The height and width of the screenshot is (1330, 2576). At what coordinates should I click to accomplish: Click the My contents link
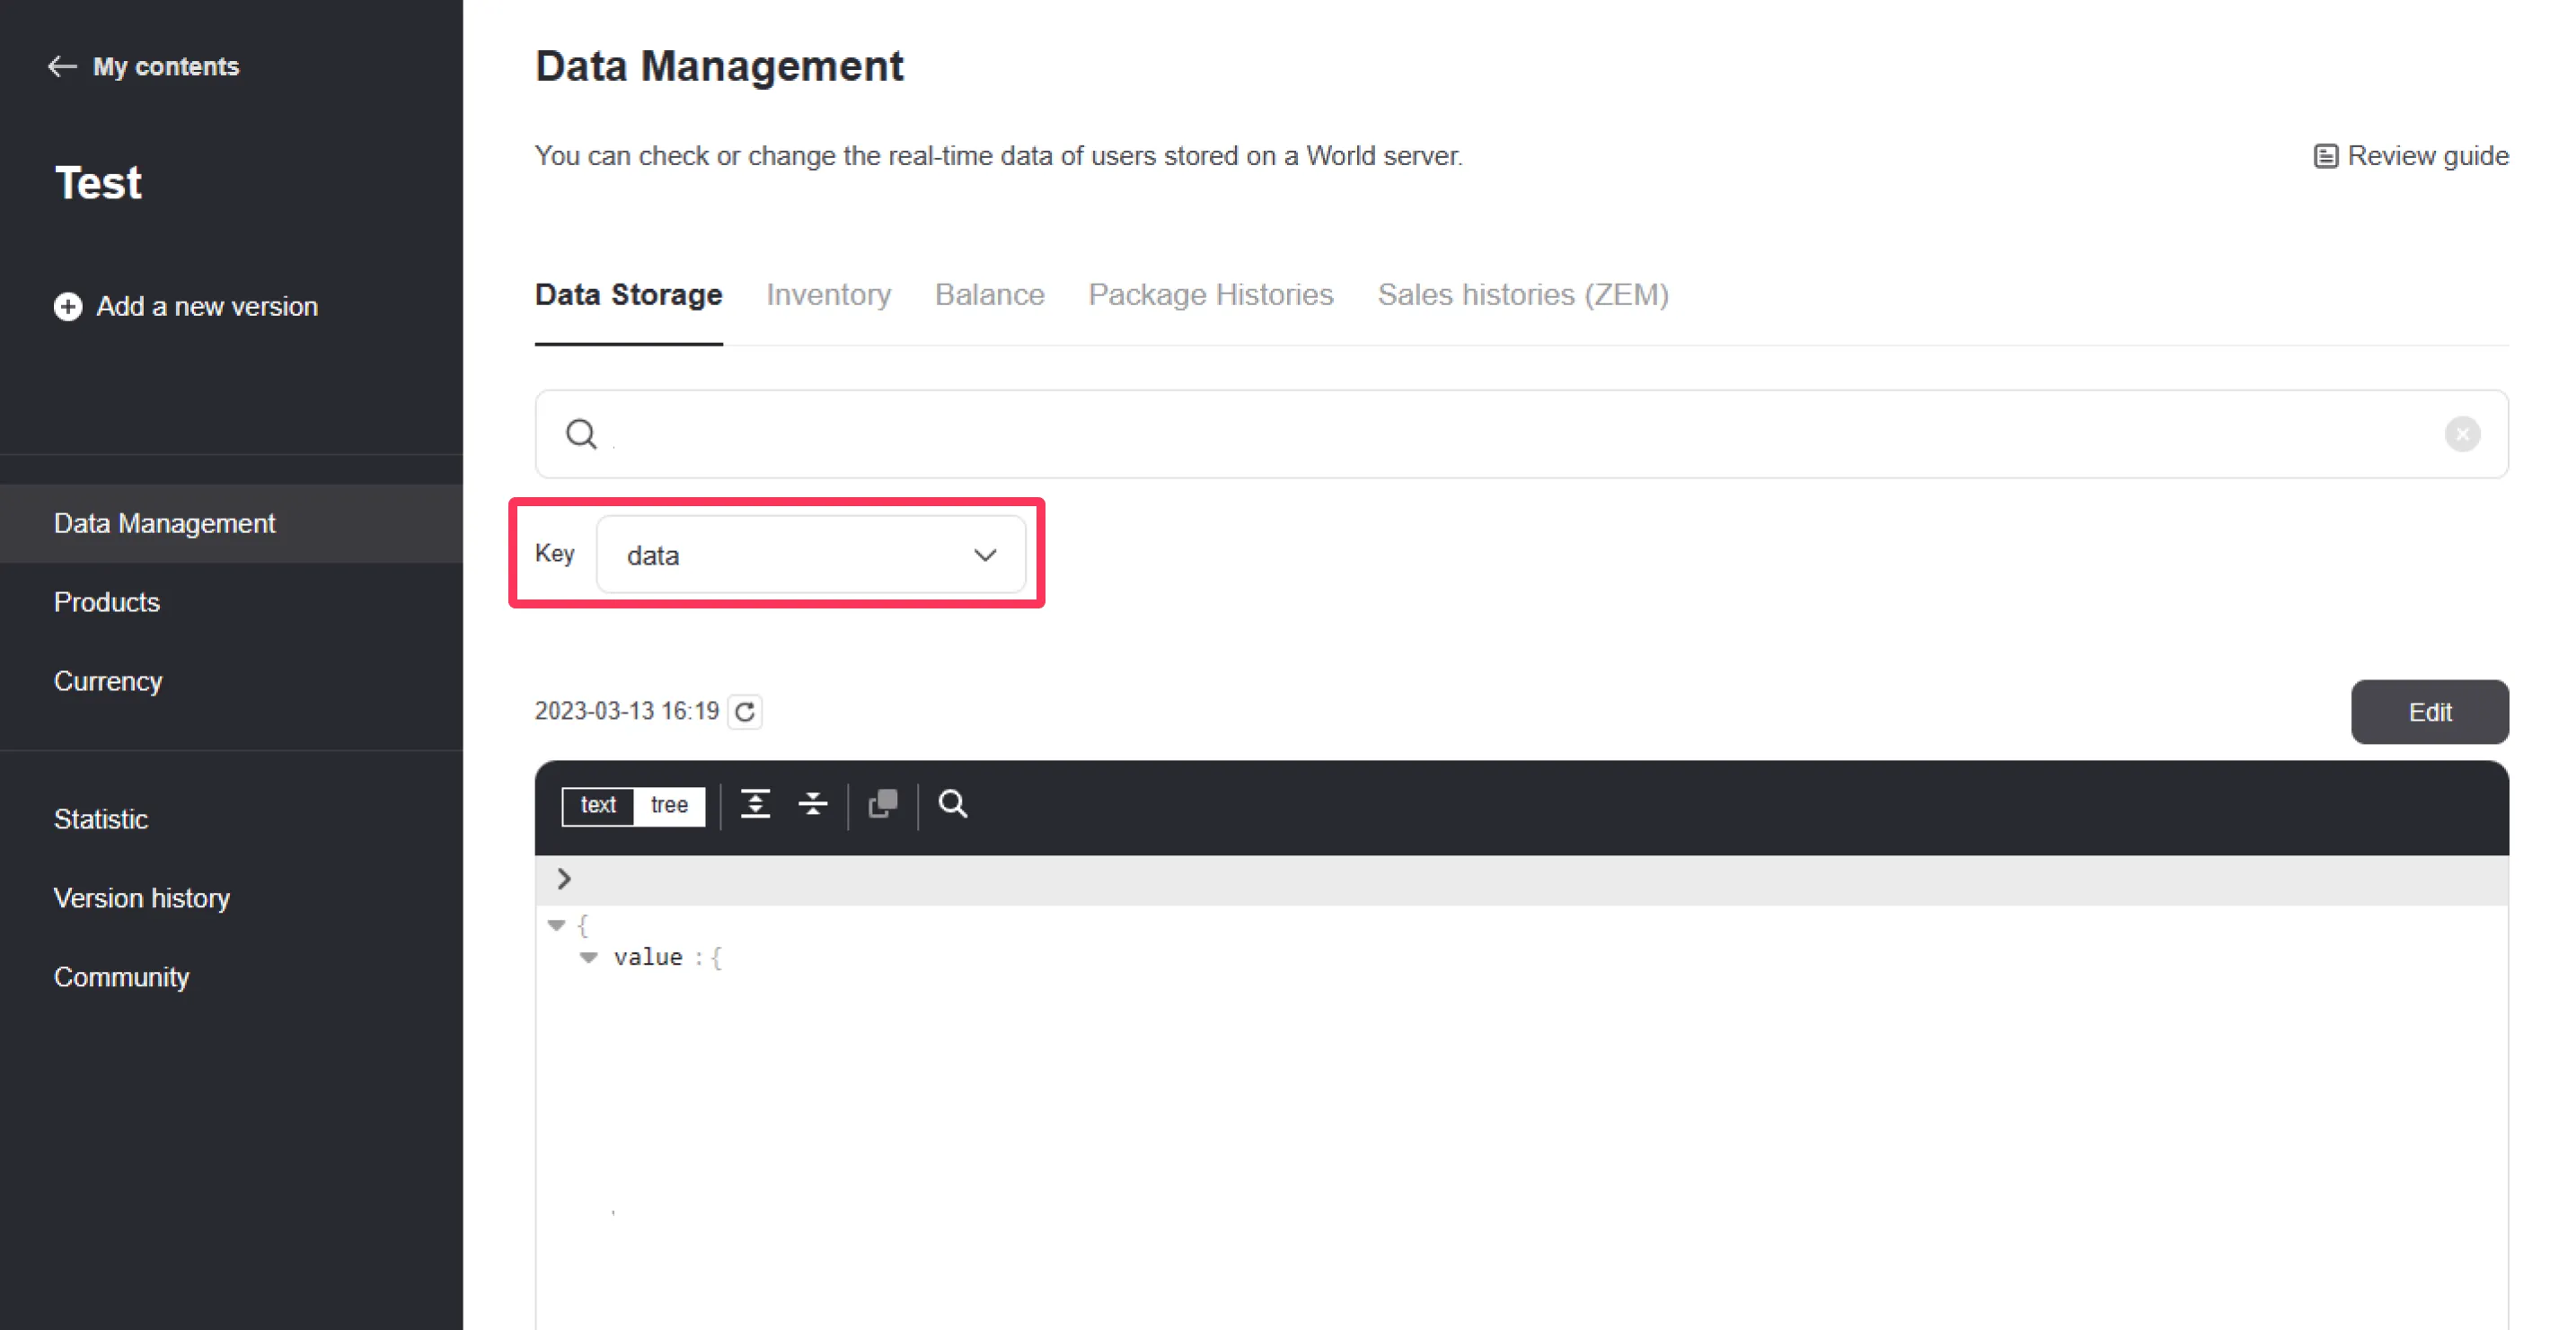[x=166, y=67]
